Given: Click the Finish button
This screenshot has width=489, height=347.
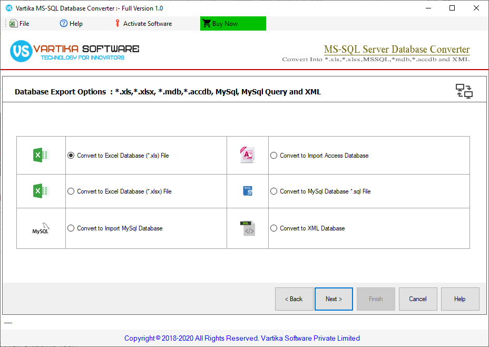Looking at the screenshot, I should [x=376, y=299].
